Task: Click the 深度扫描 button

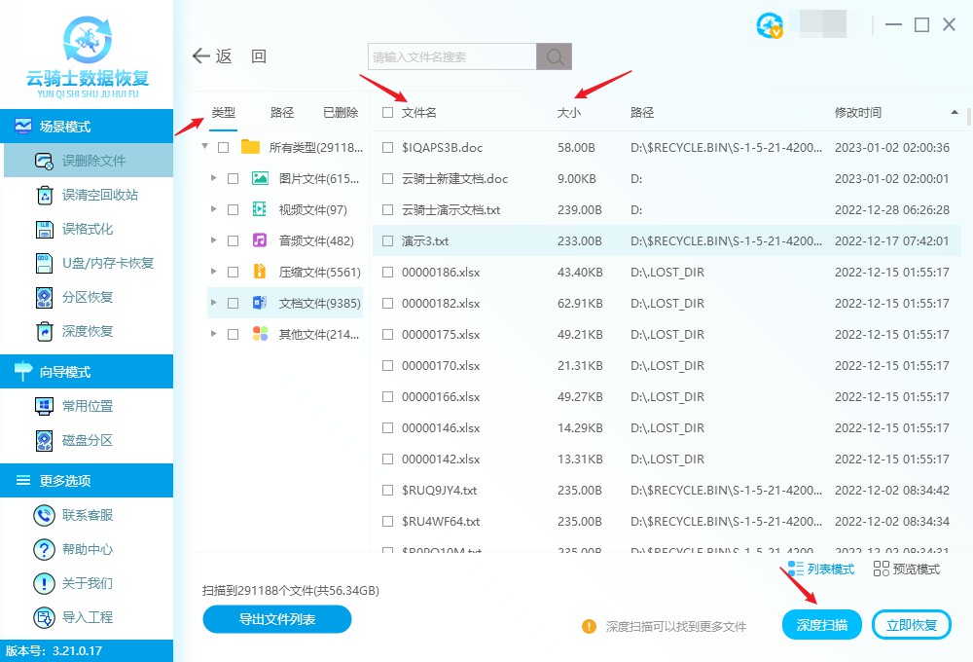Action: [821, 624]
